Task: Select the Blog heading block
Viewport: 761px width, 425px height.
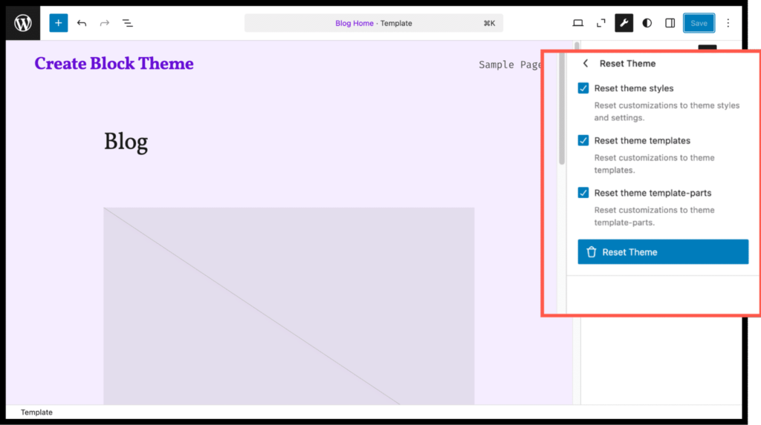Action: click(x=126, y=142)
